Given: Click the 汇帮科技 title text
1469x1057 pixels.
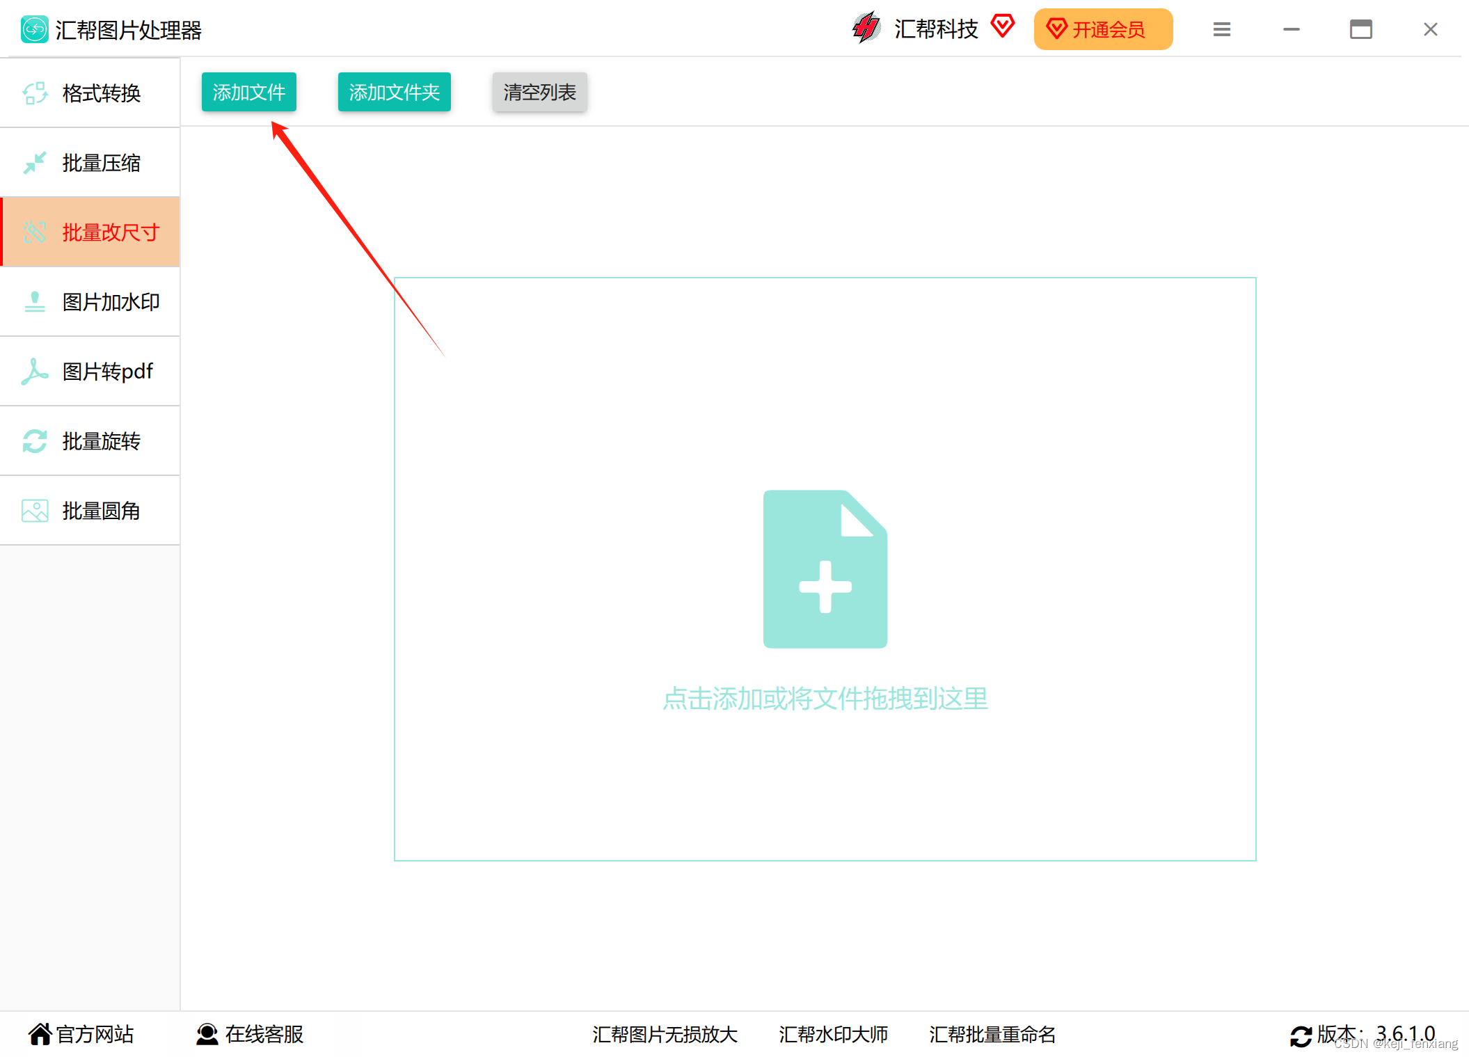Looking at the screenshot, I should (x=936, y=29).
